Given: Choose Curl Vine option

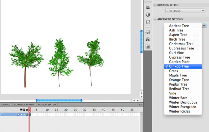Looking at the screenshot, I should pyautogui.click(x=183, y=53).
